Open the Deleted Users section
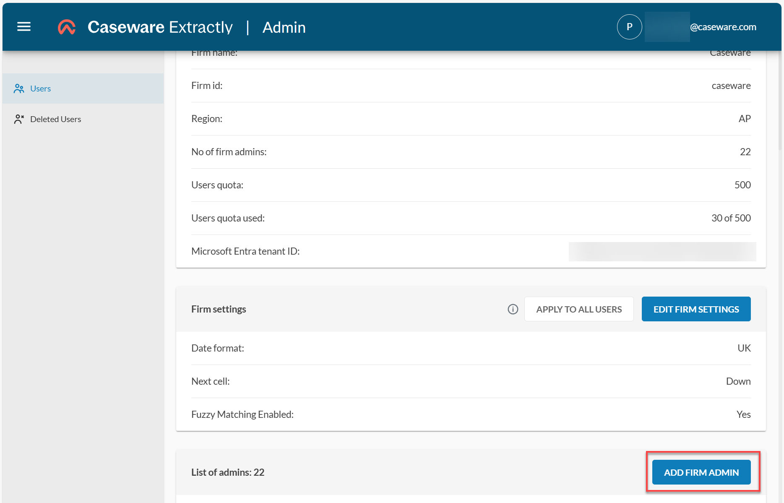The width and height of the screenshot is (784, 503). pyautogui.click(x=55, y=119)
